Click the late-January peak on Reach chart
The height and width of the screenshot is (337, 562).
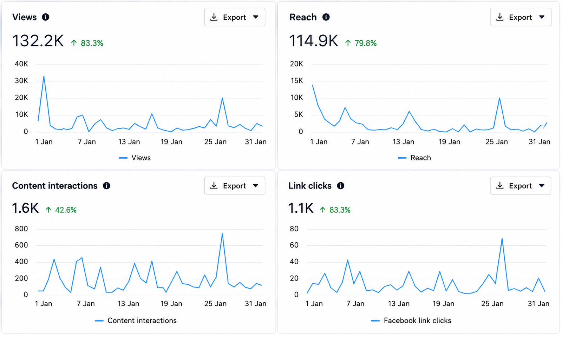[499, 98]
